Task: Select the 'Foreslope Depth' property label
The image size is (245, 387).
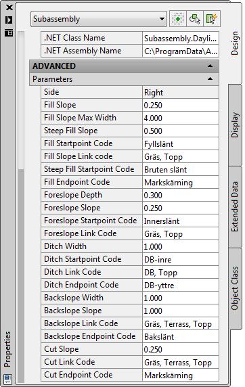Action: pyautogui.click(x=73, y=194)
